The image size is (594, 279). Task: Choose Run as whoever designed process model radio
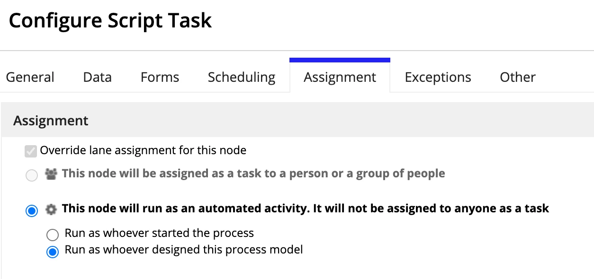point(53,251)
